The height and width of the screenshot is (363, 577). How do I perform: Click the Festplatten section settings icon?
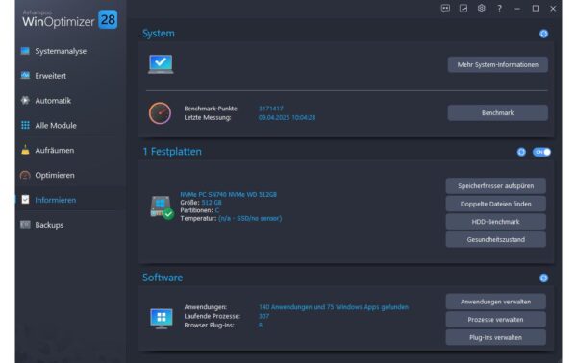521,152
